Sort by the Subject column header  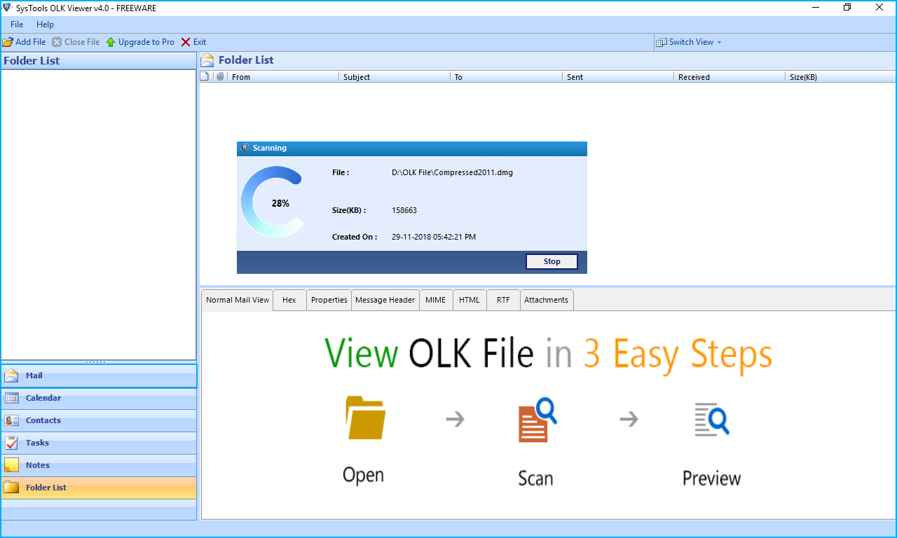(395, 77)
